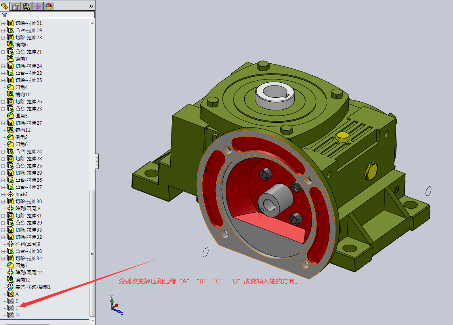The image size is (453, 325).
Task: Expand feature 凸台-拉伸30
Action: pyautogui.click(x=3, y=251)
